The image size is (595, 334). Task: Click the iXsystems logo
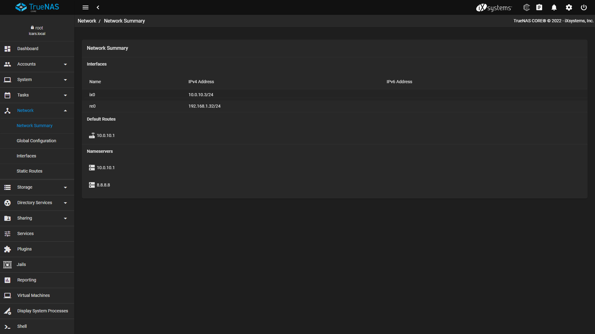click(494, 7)
